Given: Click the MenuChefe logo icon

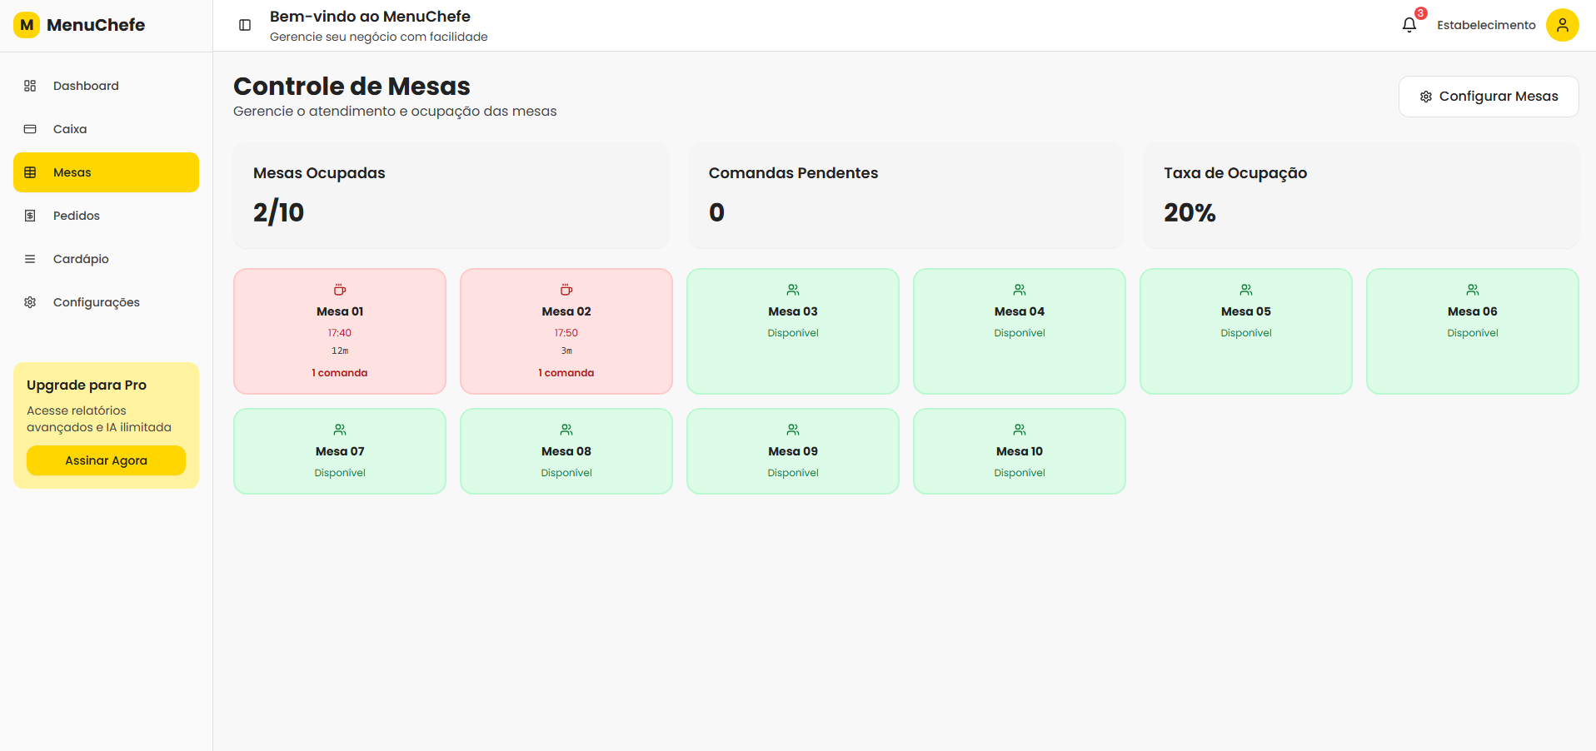Looking at the screenshot, I should pyautogui.click(x=27, y=25).
